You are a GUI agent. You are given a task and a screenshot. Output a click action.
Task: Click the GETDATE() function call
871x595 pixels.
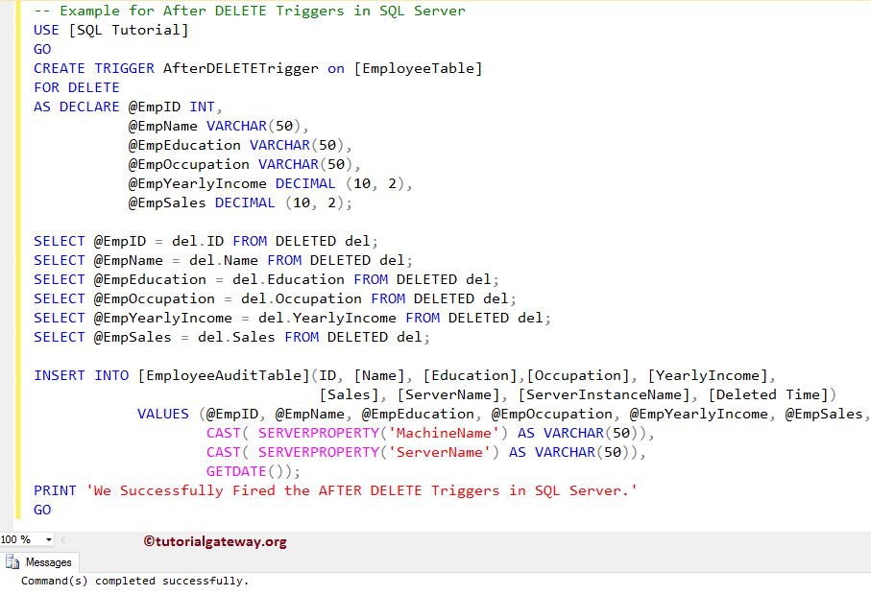click(x=235, y=471)
